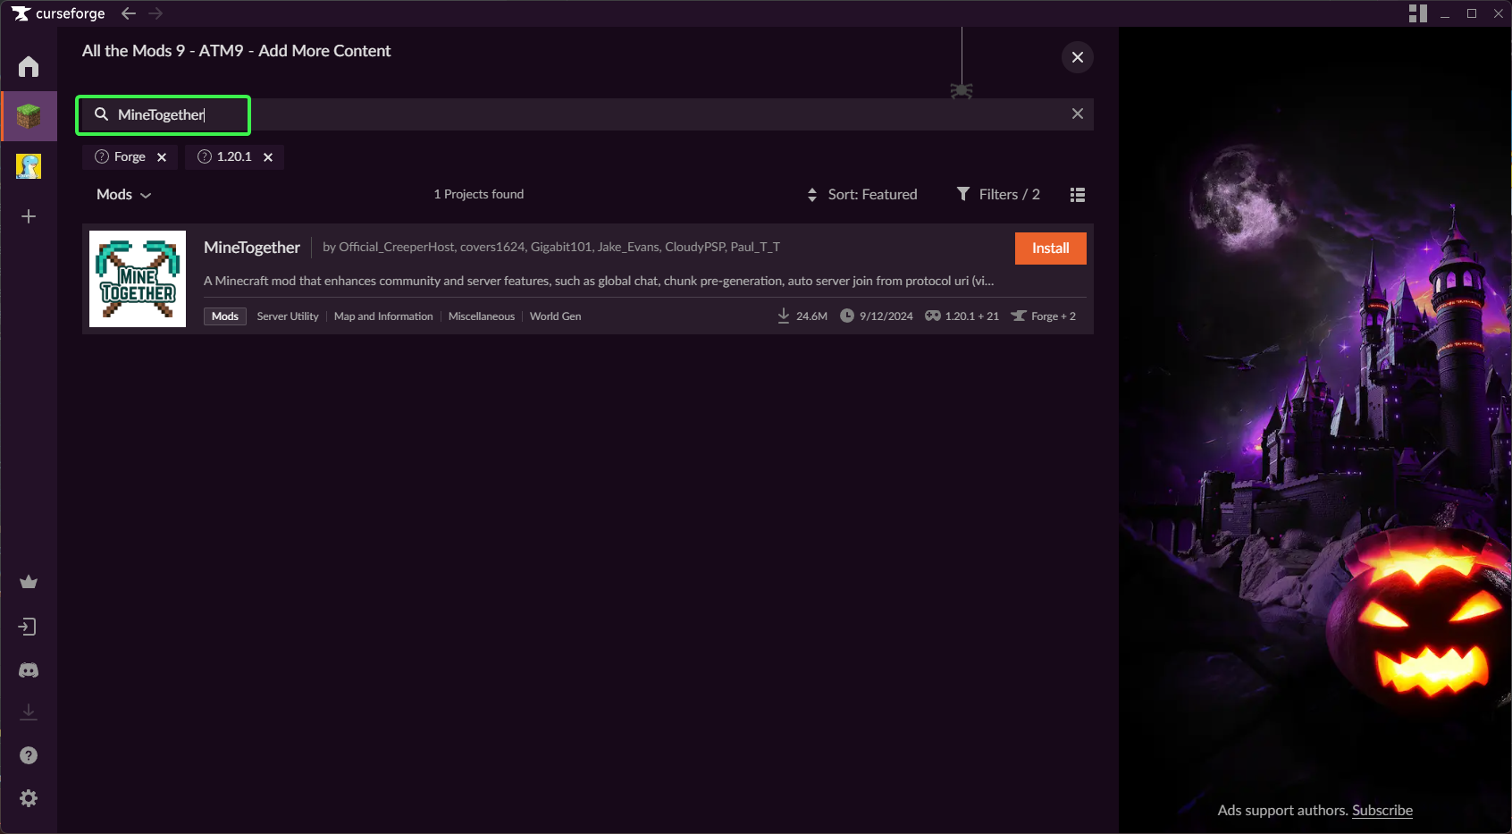Click the 1 Projects found text
The image size is (1512, 834).
coord(479,195)
